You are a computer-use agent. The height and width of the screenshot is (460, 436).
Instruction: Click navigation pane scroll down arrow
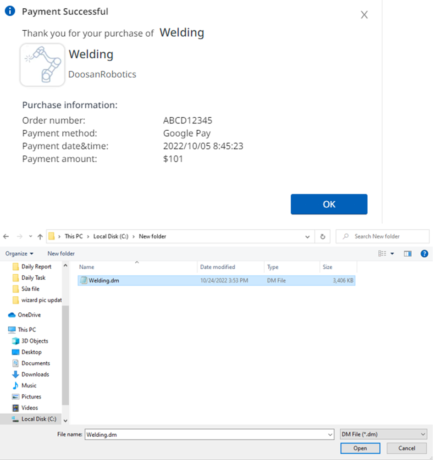[x=66, y=421]
